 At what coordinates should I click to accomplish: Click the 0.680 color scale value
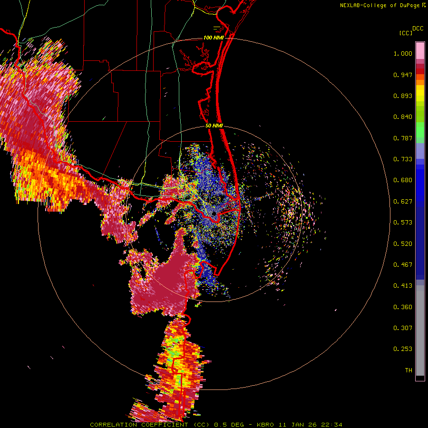point(403,180)
